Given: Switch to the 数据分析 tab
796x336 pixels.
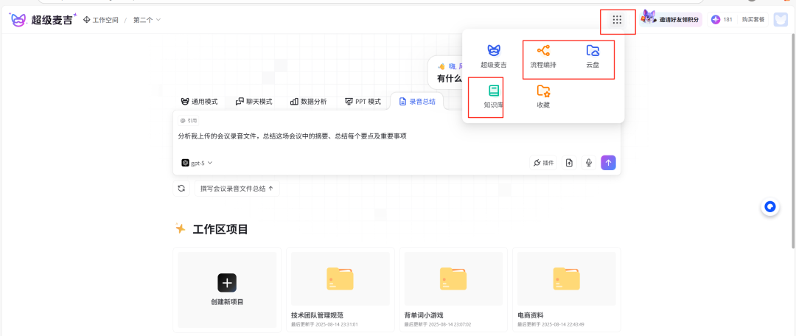Looking at the screenshot, I should point(308,102).
